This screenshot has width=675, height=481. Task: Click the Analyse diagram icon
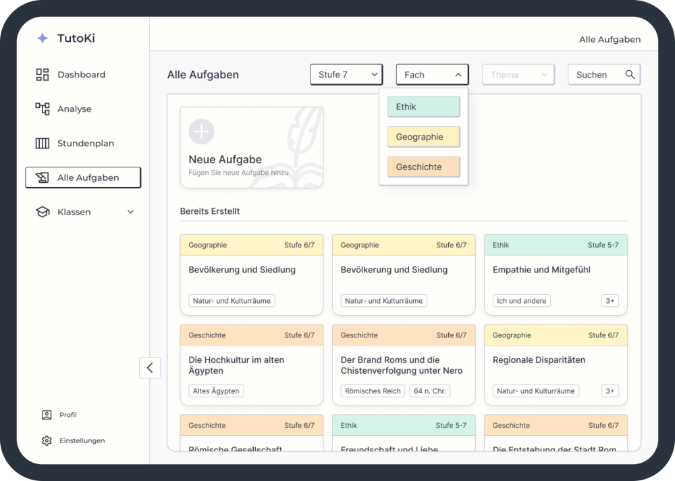tap(43, 109)
